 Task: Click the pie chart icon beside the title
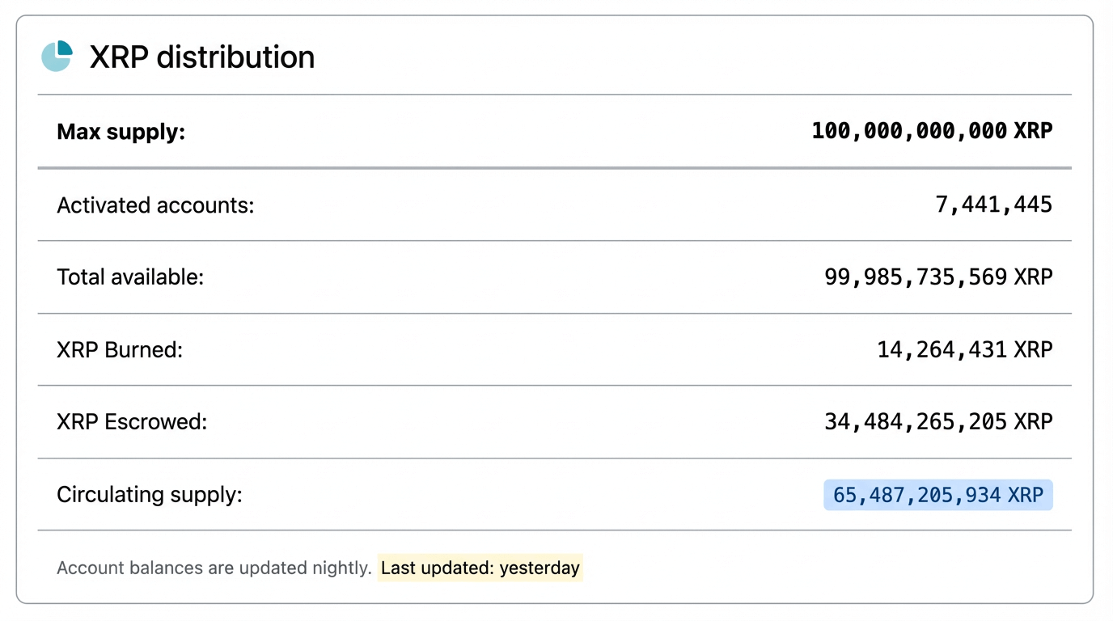(x=57, y=57)
